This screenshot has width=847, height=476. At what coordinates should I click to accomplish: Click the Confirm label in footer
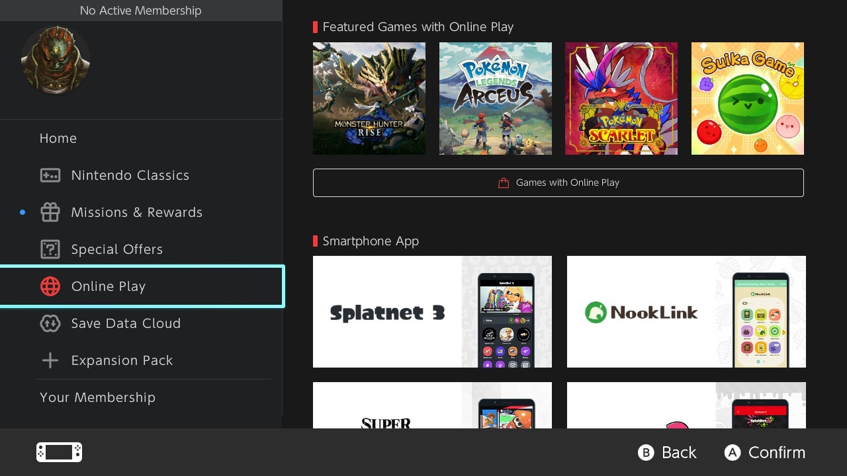click(777, 452)
